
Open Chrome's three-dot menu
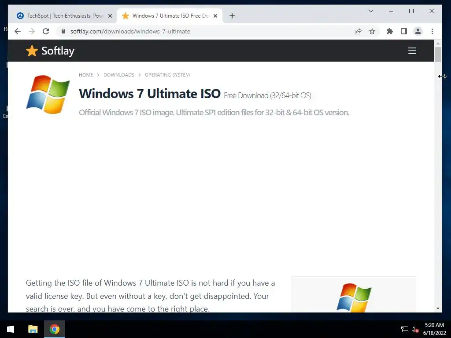[x=432, y=31]
